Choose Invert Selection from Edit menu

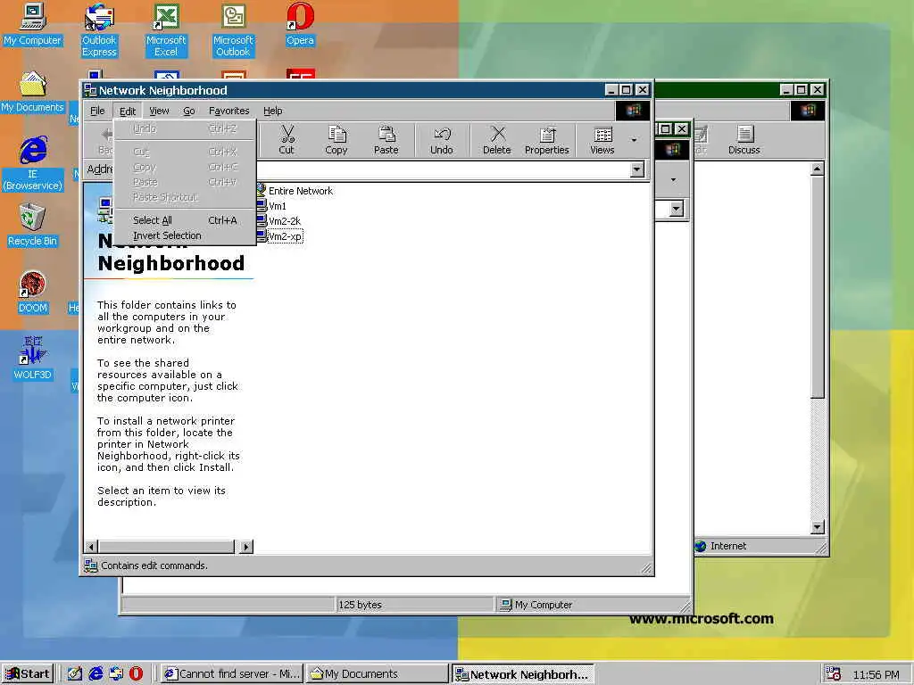point(185,235)
